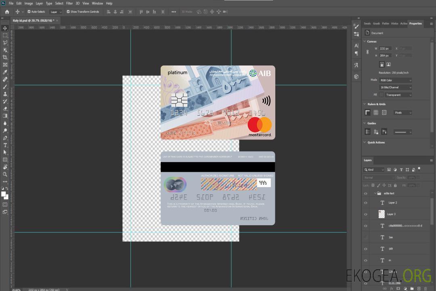Select the Lasso tool
The image size is (436, 291).
pos(5,42)
